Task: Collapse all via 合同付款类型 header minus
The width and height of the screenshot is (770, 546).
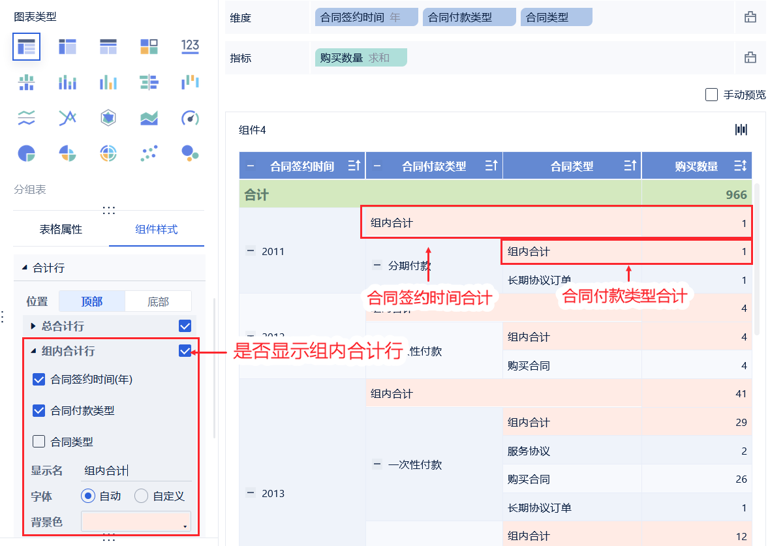Action: point(377,166)
